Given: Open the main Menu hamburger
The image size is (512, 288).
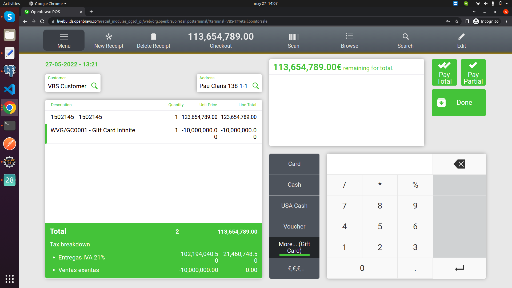Looking at the screenshot, I should click(64, 40).
